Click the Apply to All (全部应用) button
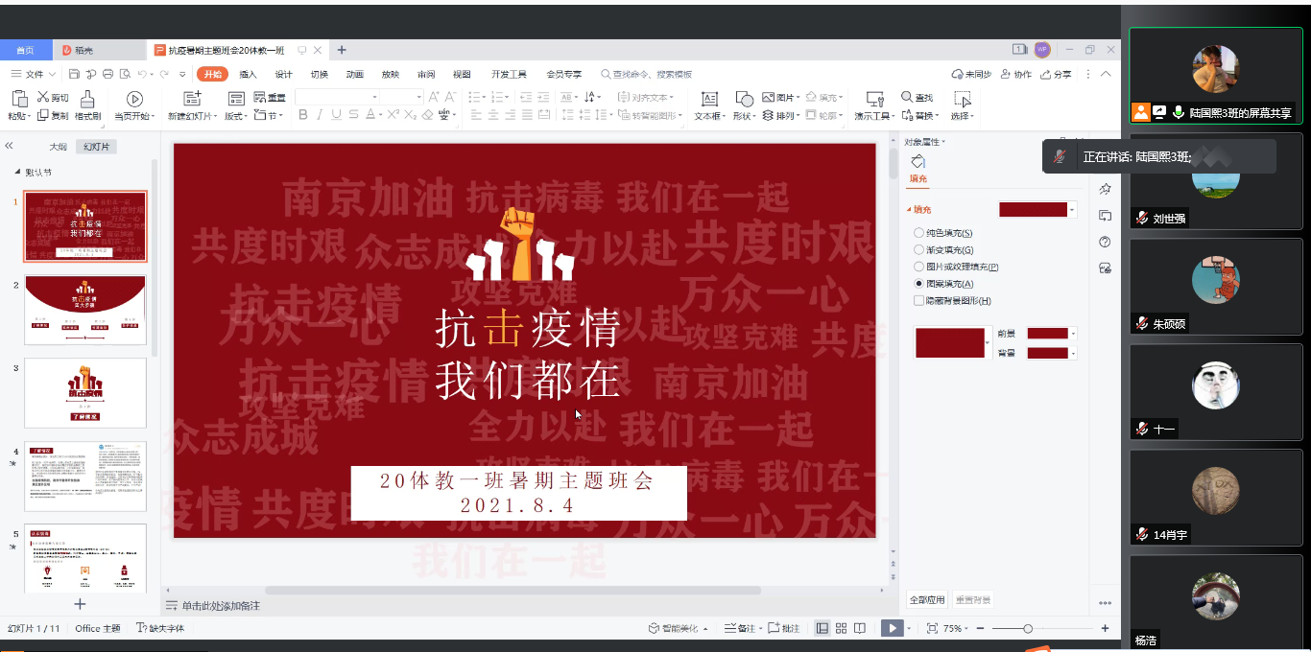Viewport: 1311px width, 652px height. click(927, 600)
